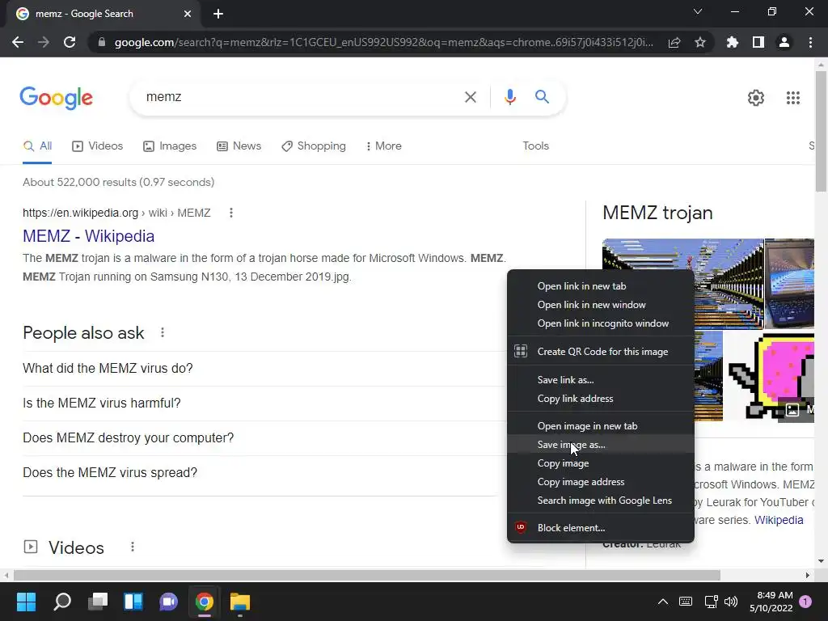This screenshot has height=621, width=828.
Task: Expand "What did the MEMZ virus do?"
Action: coord(259,369)
